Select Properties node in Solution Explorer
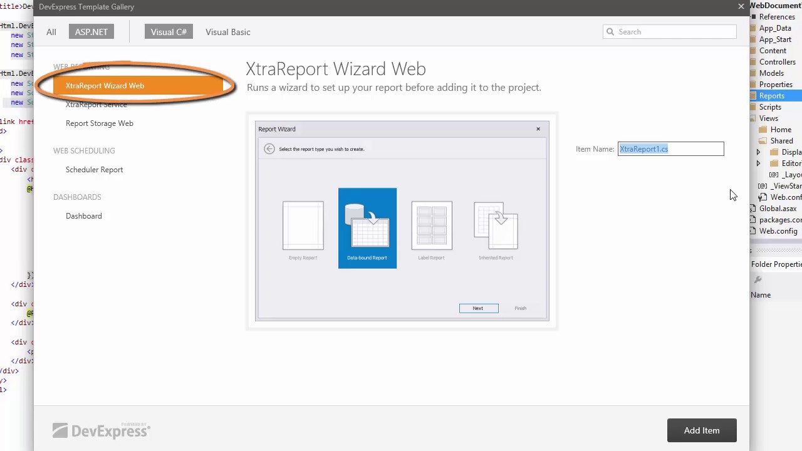Screen dimensions: 802x451 click(776, 85)
